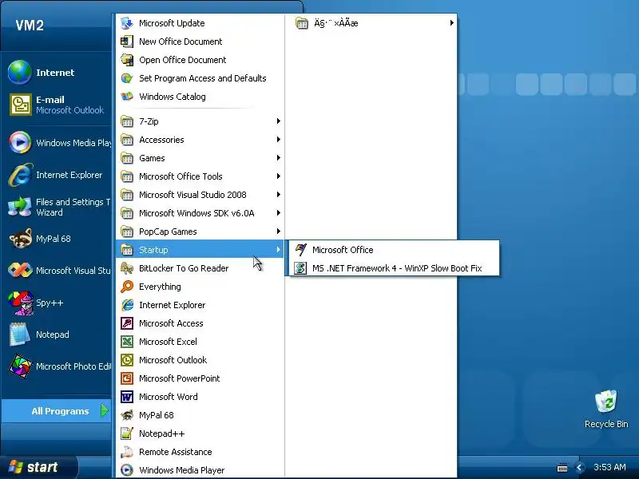Click the Windows Catalog icon
The height and width of the screenshot is (479, 639).
pos(127,97)
